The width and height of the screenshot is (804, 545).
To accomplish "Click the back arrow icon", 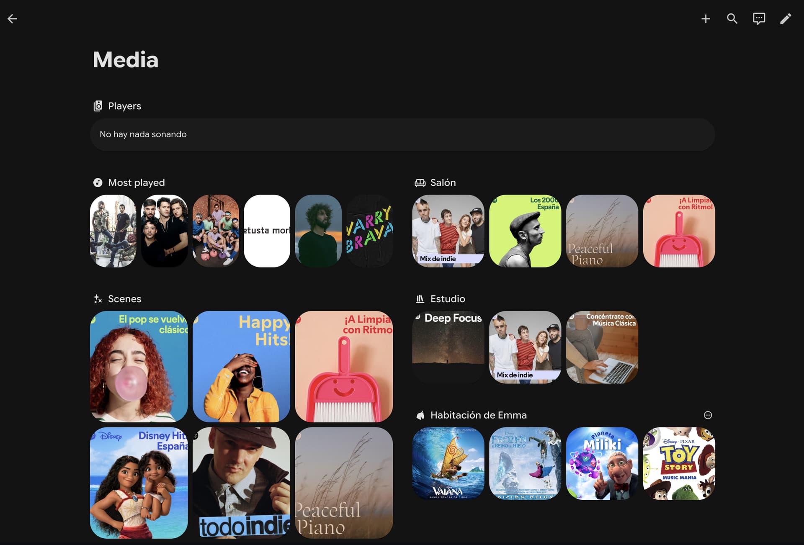I will coord(12,18).
